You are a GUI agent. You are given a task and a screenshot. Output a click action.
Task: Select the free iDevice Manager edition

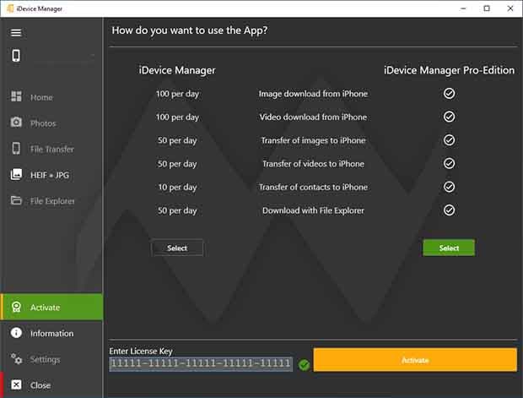point(177,248)
